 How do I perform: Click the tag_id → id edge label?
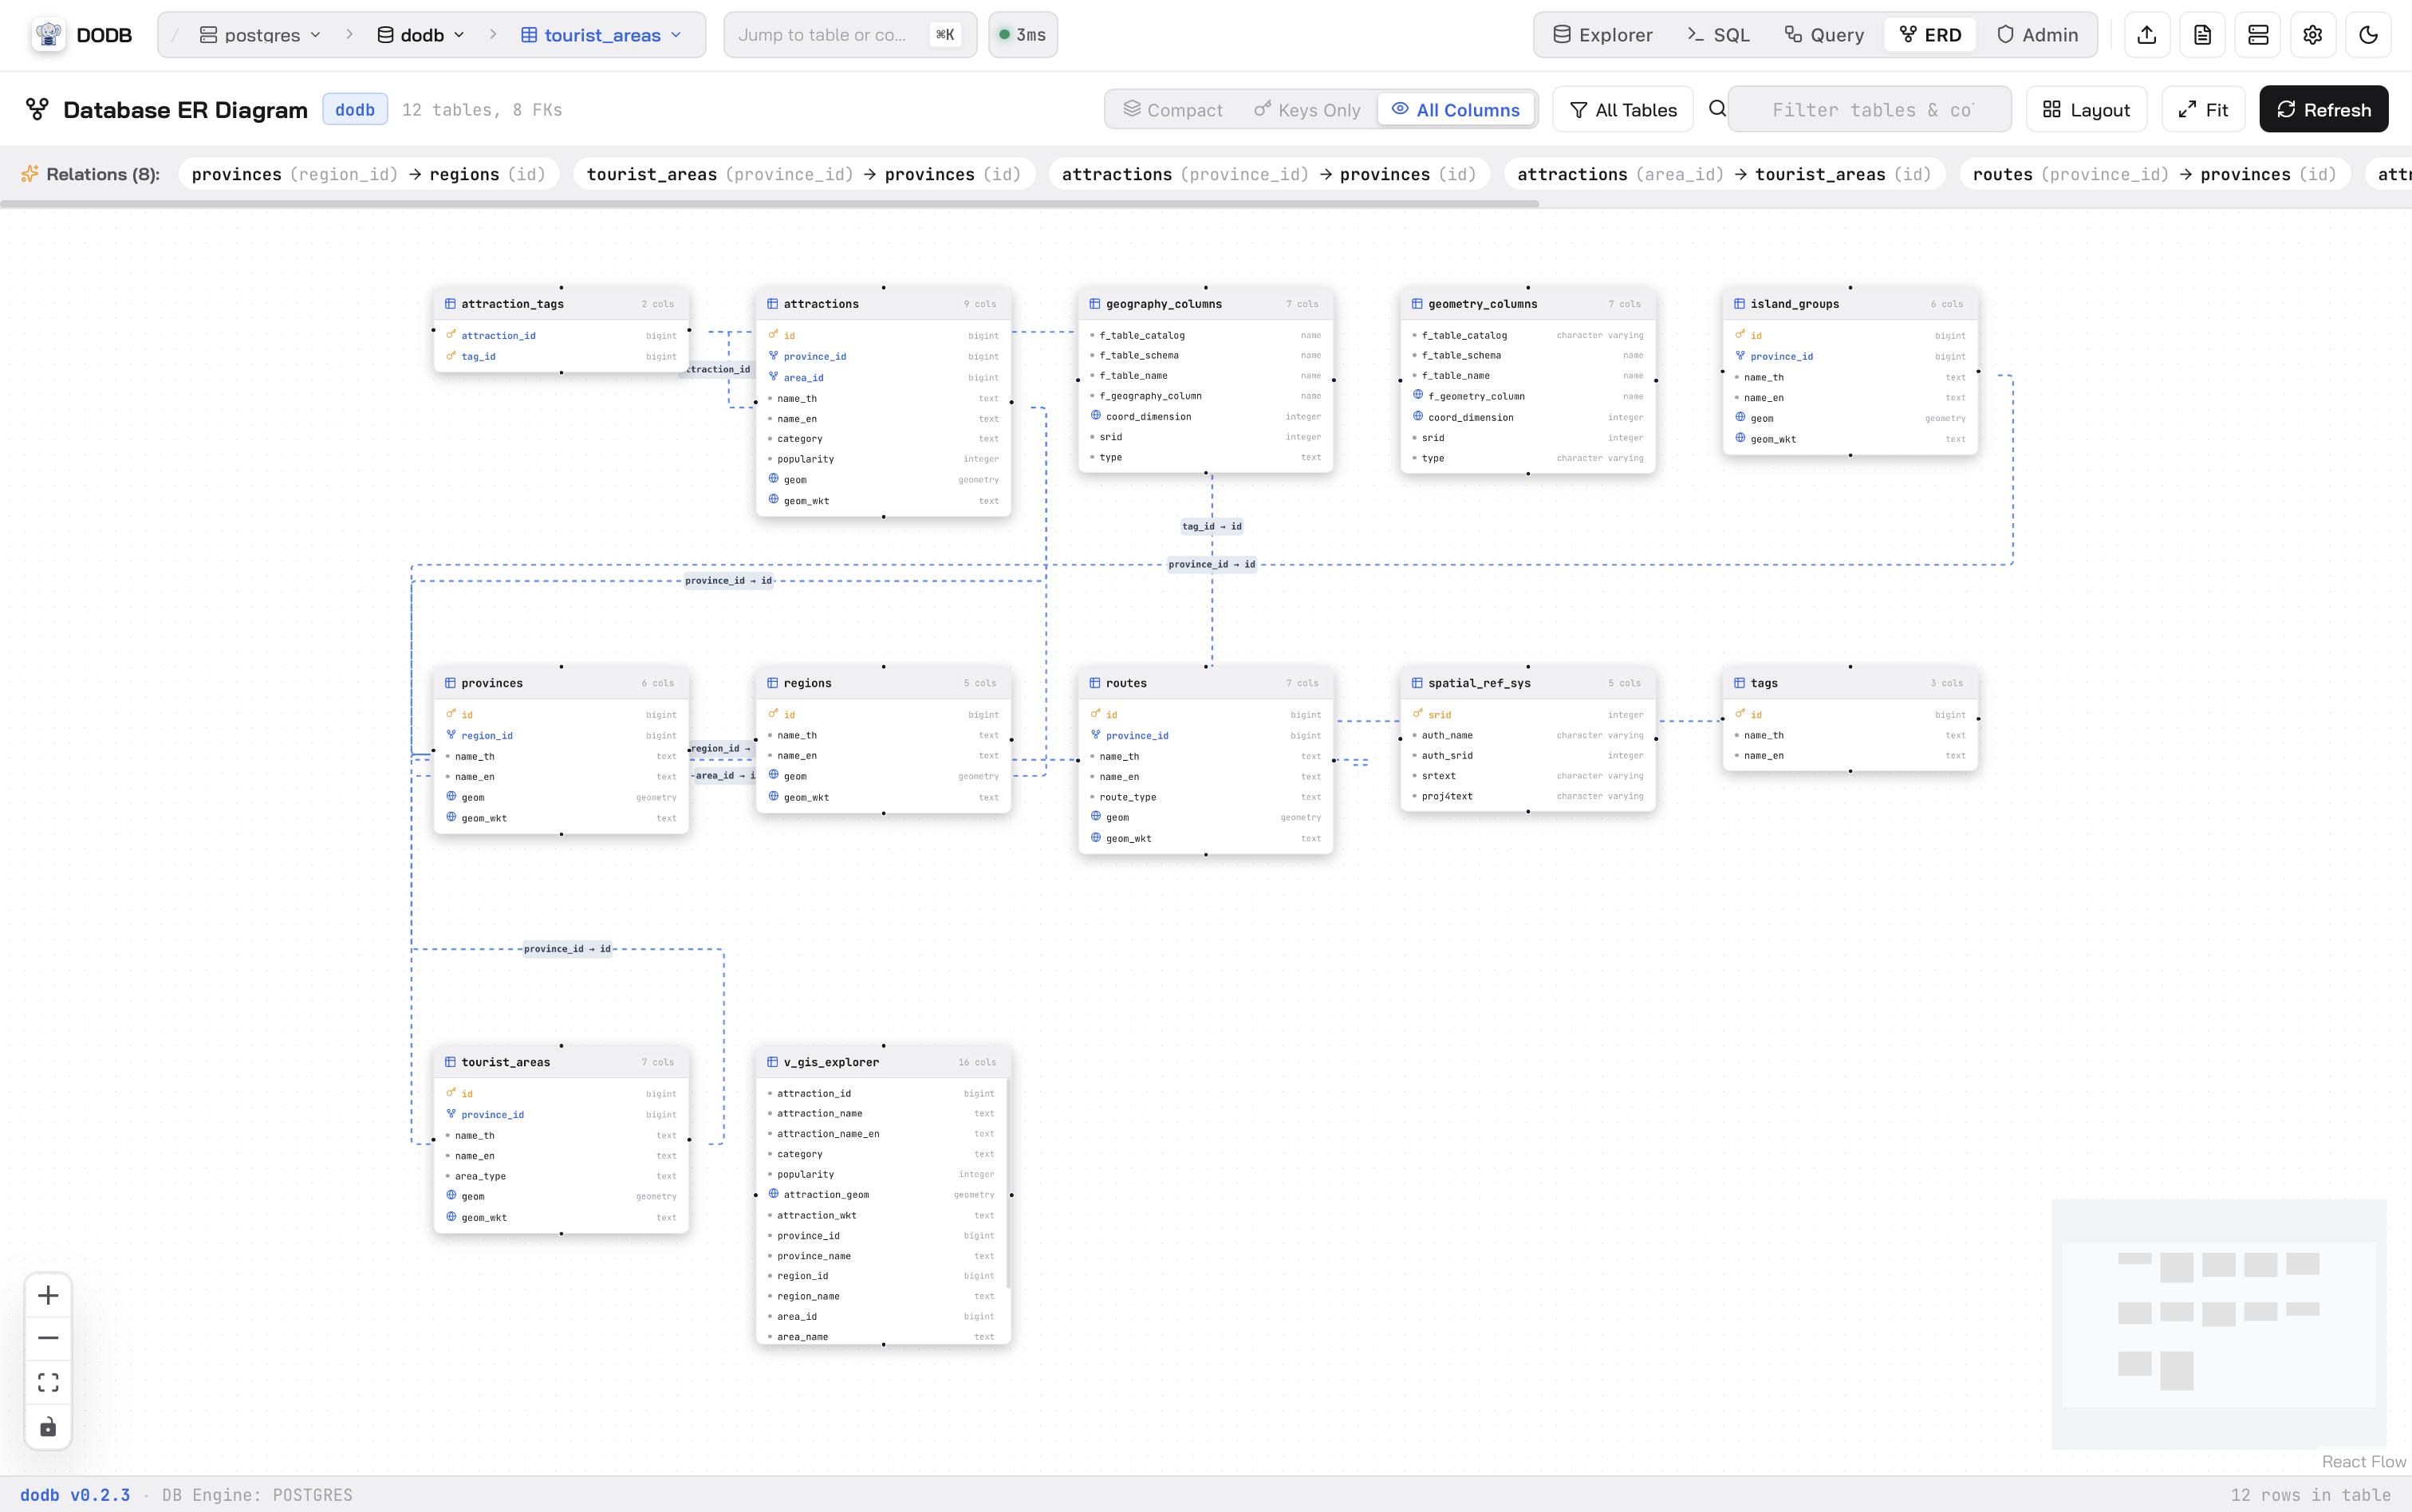point(1211,526)
